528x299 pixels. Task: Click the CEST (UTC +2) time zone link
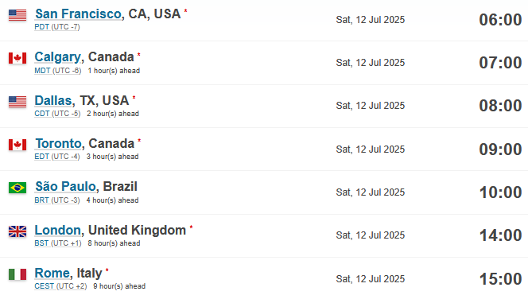pyautogui.click(x=60, y=286)
